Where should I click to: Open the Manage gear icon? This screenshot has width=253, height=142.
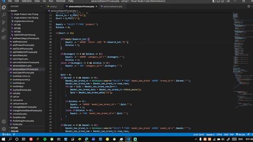click(x=4, y=129)
